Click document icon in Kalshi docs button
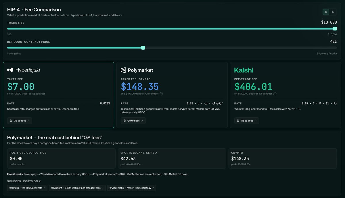 238,121
